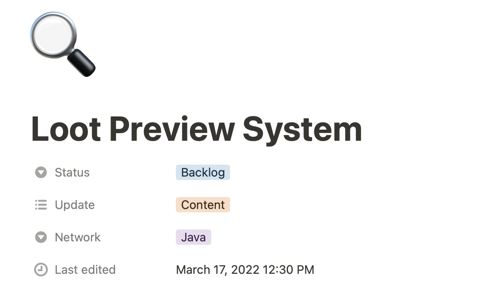
Task: Open the Update property name menu
Action: tap(75, 205)
